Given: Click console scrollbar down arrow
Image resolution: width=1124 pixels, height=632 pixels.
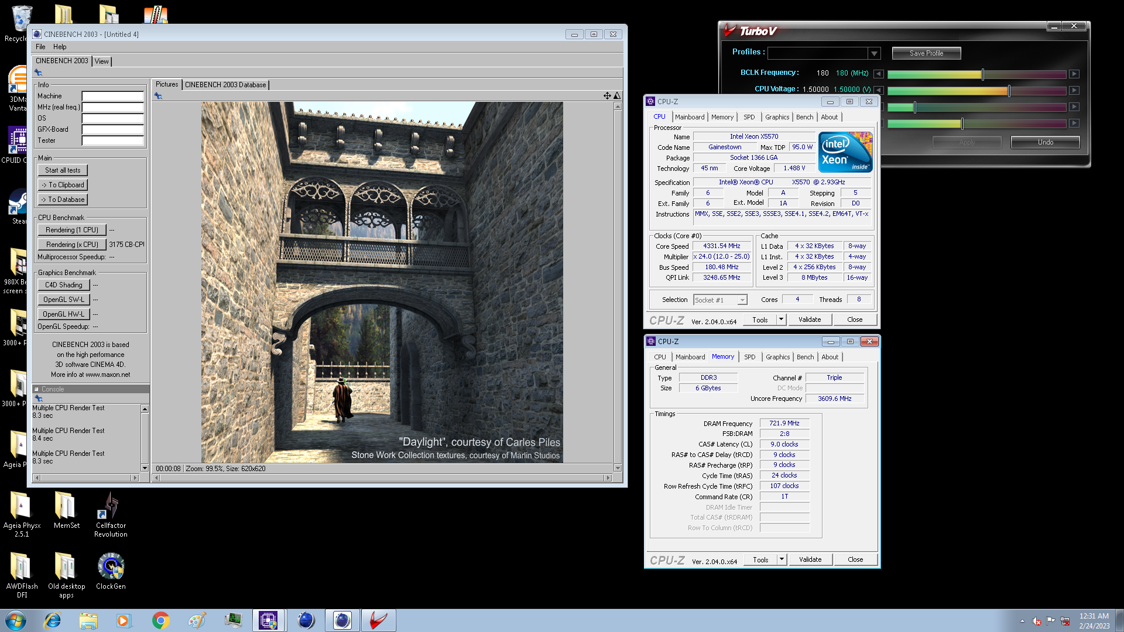Looking at the screenshot, I should [x=145, y=468].
